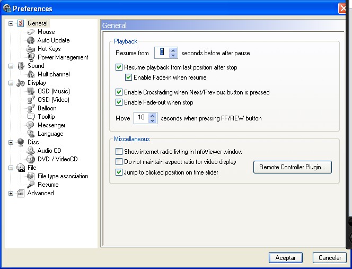Click the Power Management icon

pyautogui.click(x=31, y=57)
